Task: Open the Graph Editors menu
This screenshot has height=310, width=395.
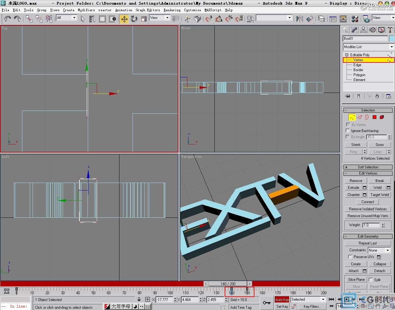Action: point(148,10)
